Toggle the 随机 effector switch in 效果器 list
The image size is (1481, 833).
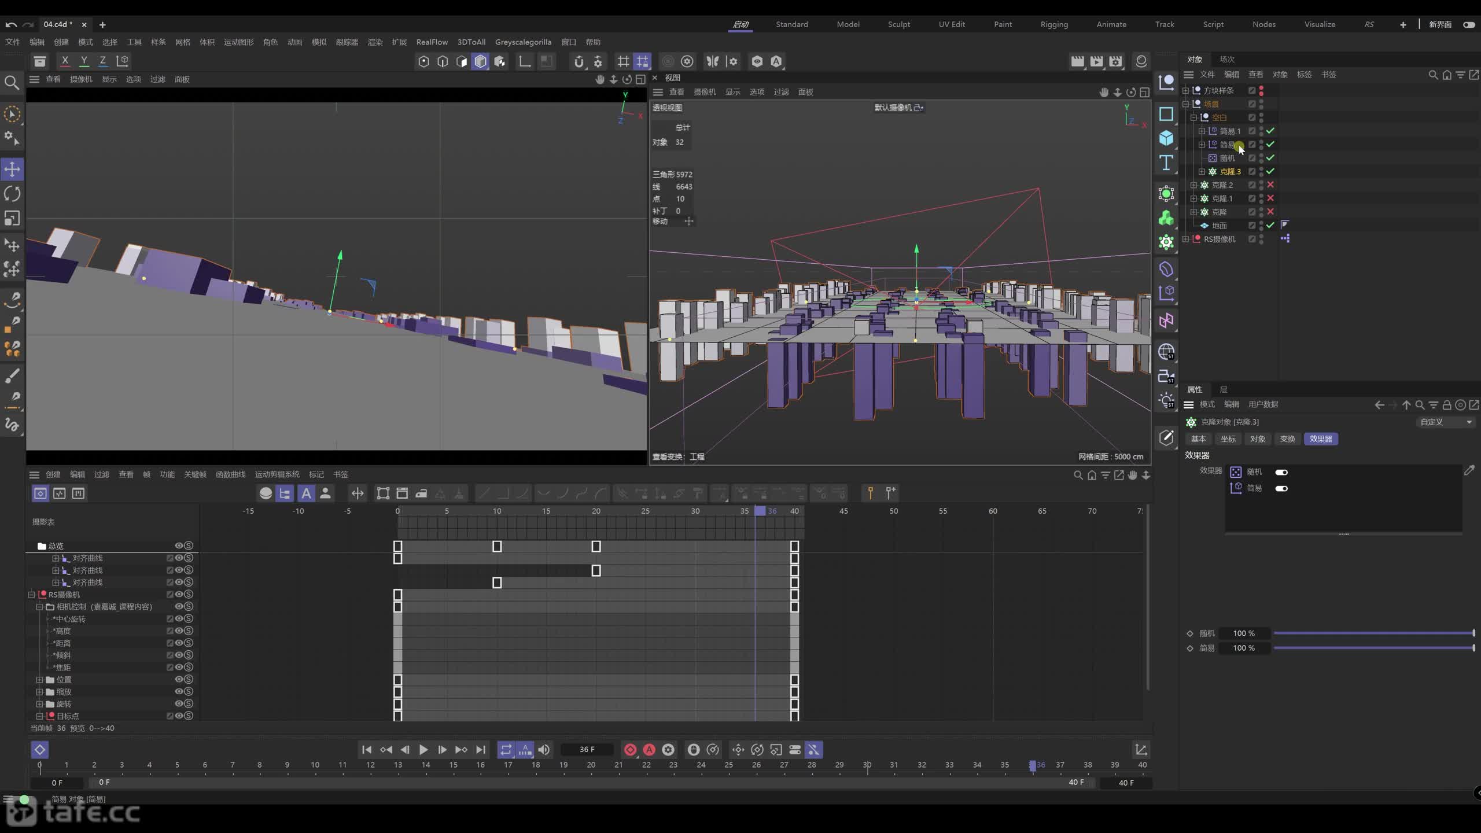point(1281,472)
